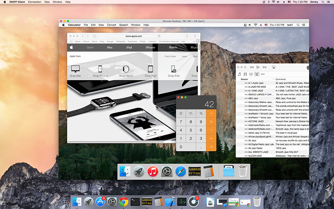
Task: Select Internet Radio view in iTunes
Action: click(x=257, y=74)
